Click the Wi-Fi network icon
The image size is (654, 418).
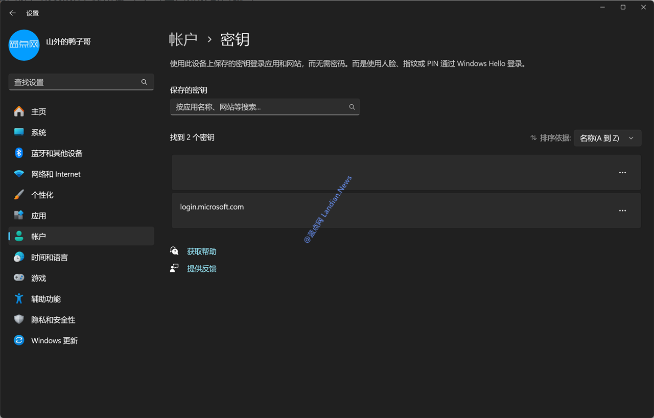19,174
